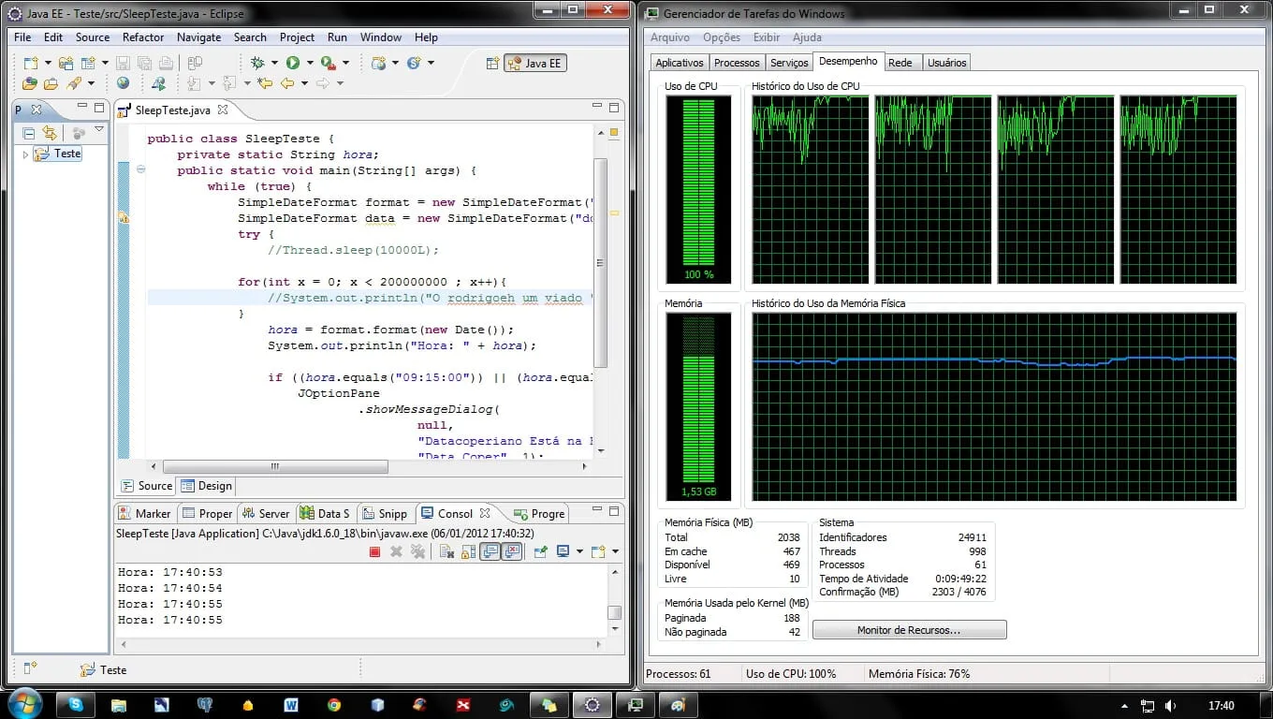
Task: Switch to the Processos tab
Action: [737, 63]
